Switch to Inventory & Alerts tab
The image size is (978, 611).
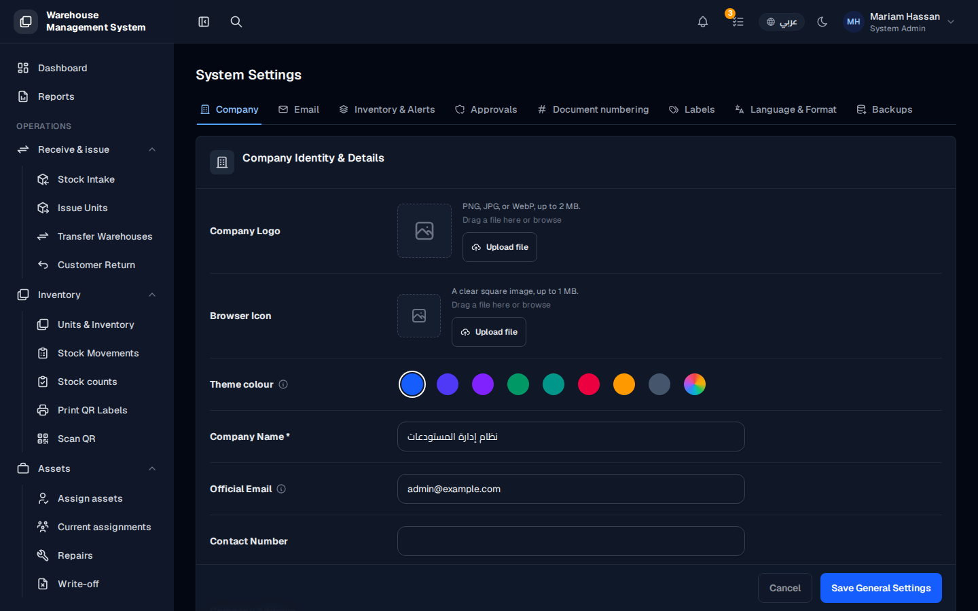click(x=387, y=109)
